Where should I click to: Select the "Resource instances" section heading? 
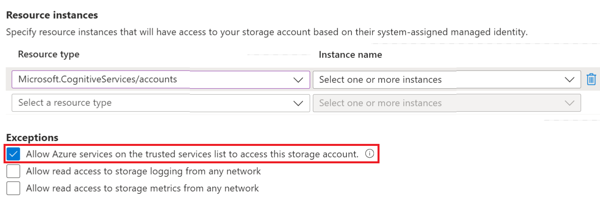point(52,15)
